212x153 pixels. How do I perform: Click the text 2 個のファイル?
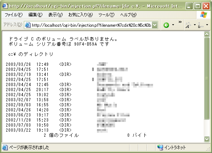pos(61,135)
